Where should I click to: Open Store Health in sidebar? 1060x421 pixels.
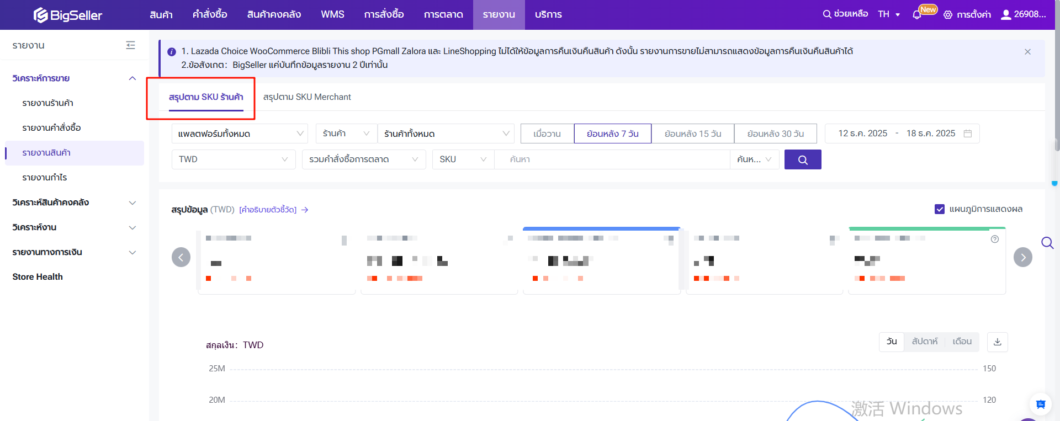point(38,277)
